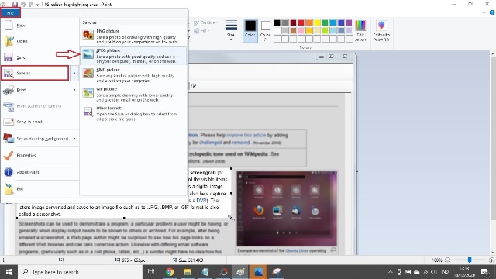
Task: Launch Edit with Paint 3D
Action: 381,30
